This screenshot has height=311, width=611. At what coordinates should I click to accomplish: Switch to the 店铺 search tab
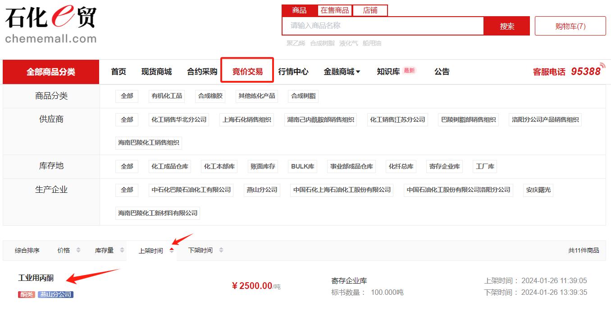click(x=370, y=10)
